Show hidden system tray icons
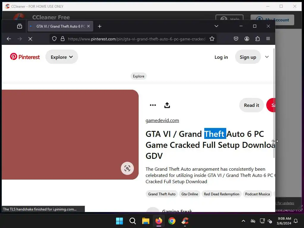Screen dimensions: 304x228 [x=243, y=221]
